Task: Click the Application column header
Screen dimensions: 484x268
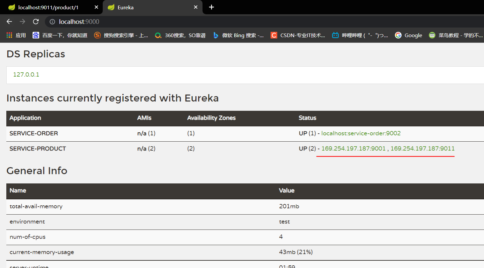Action: click(x=25, y=118)
